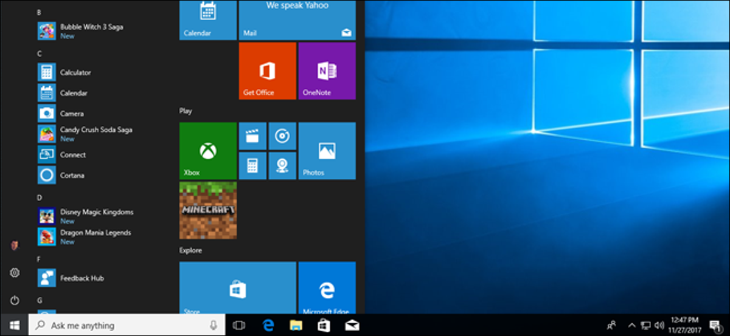This screenshot has height=336, width=730.
Task: Launch Edge from the taskbar
Action: [268, 325]
